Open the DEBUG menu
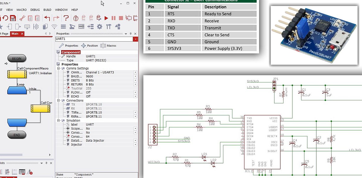 tap(35, 10)
